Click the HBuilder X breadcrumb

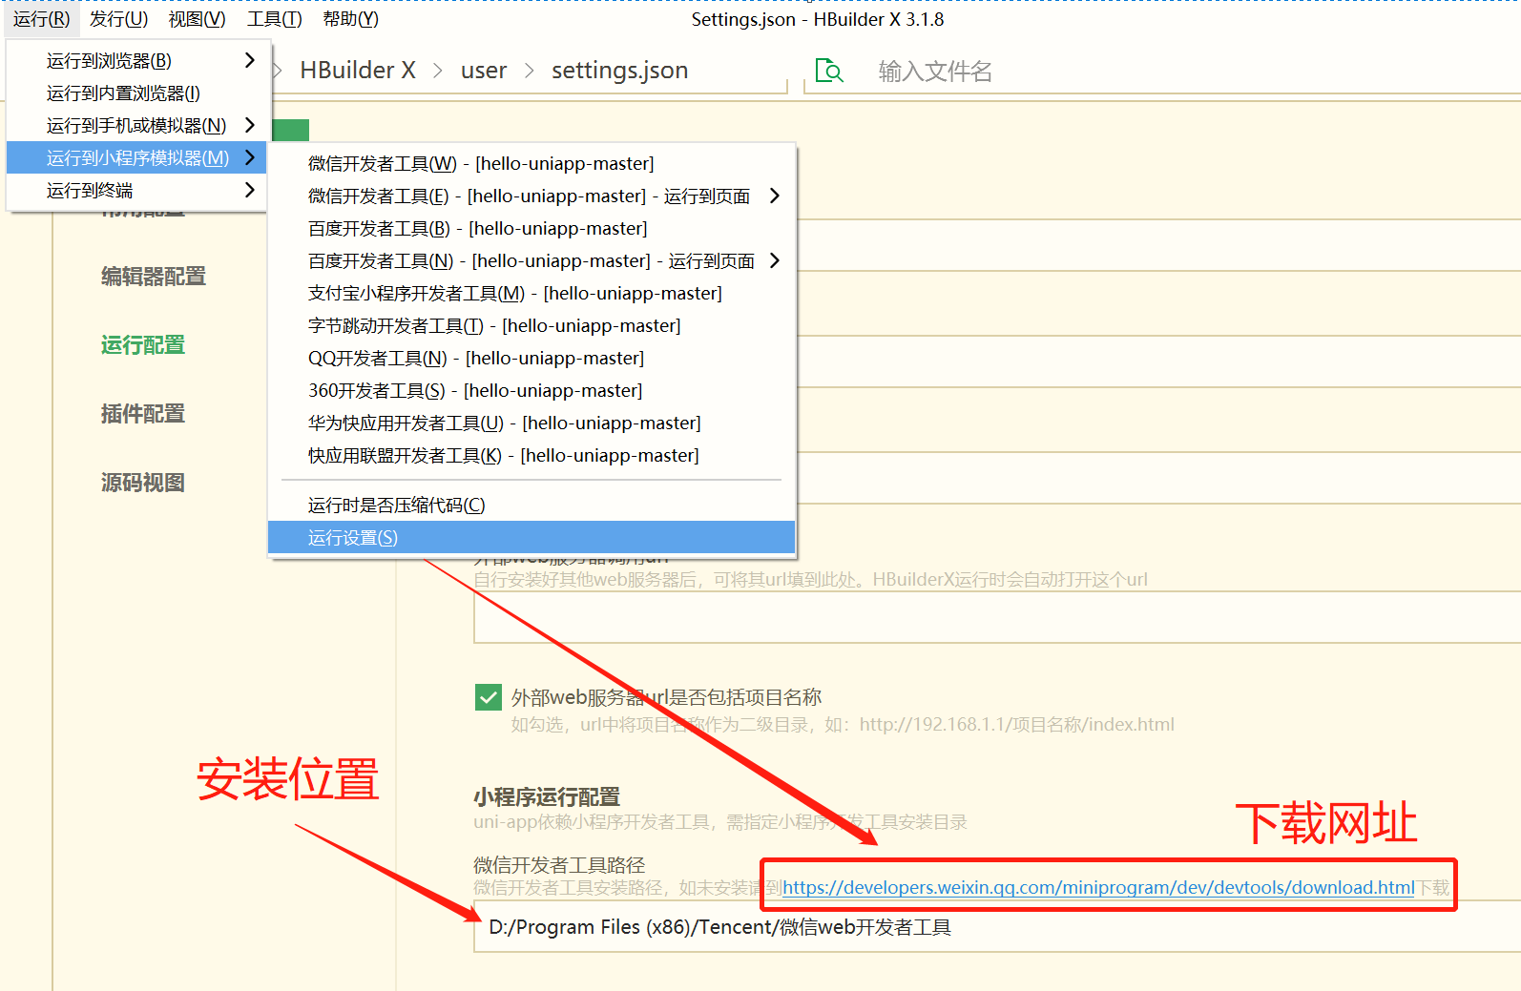tap(358, 71)
